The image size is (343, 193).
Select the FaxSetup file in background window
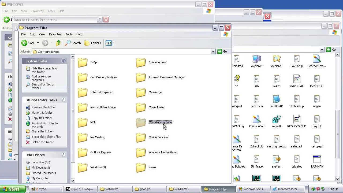tap(297, 61)
